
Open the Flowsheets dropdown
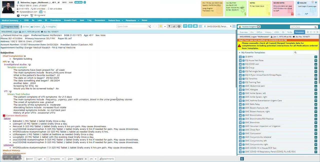(132, 20)
